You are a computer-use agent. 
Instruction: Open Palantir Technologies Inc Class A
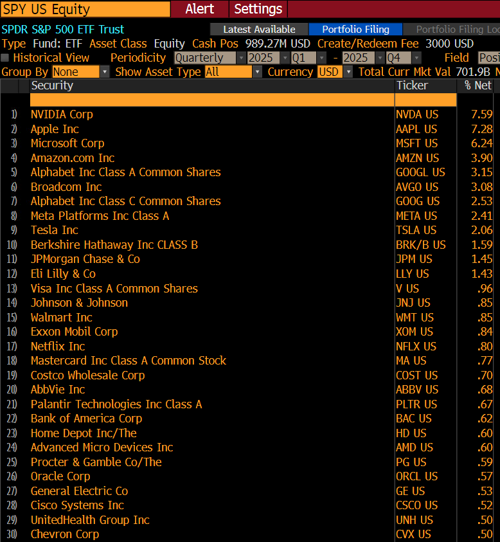[x=116, y=404]
